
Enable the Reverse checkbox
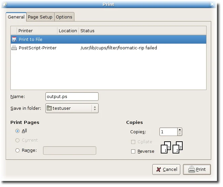click(x=133, y=151)
